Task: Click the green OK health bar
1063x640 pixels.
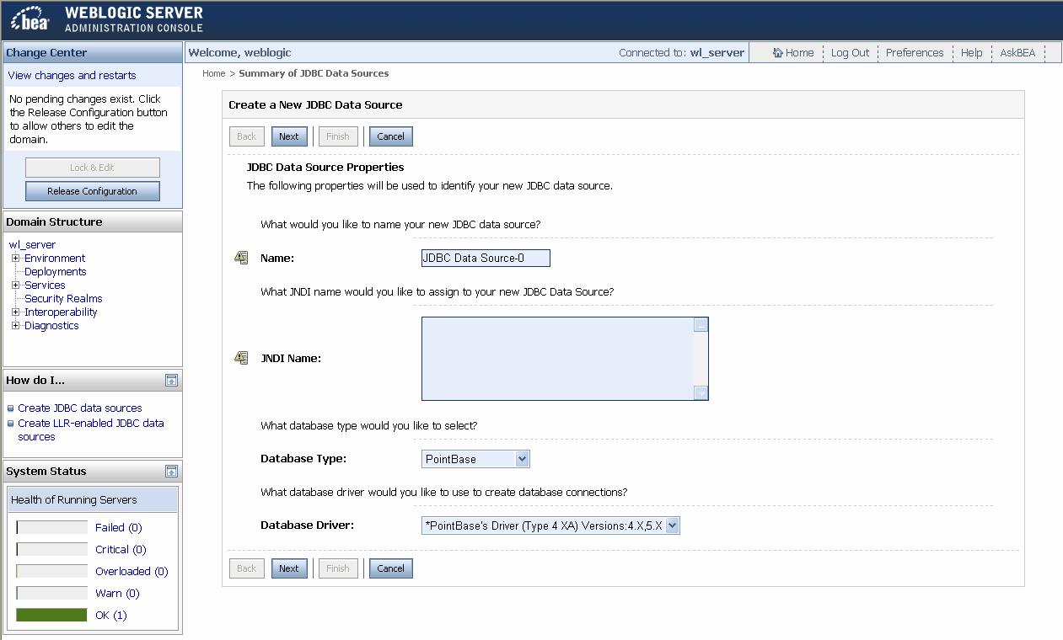Action: 51,616
